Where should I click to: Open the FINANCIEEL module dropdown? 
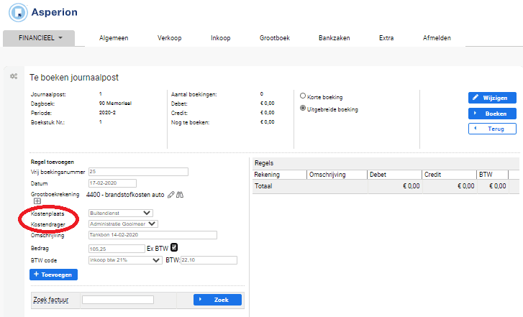[x=39, y=38]
